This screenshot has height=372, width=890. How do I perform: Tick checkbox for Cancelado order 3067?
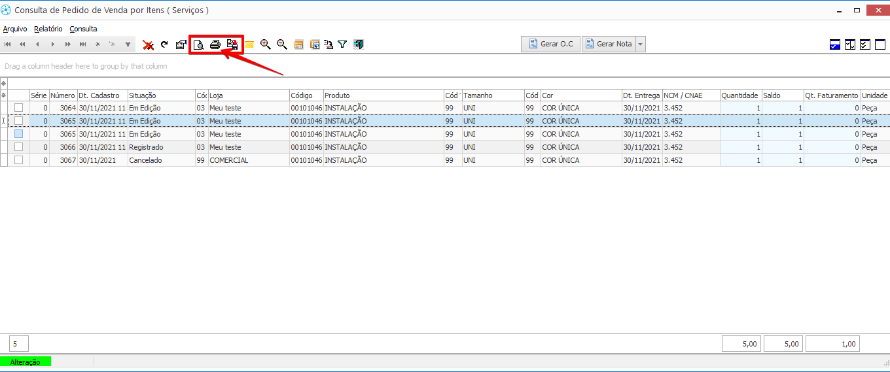coord(18,160)
